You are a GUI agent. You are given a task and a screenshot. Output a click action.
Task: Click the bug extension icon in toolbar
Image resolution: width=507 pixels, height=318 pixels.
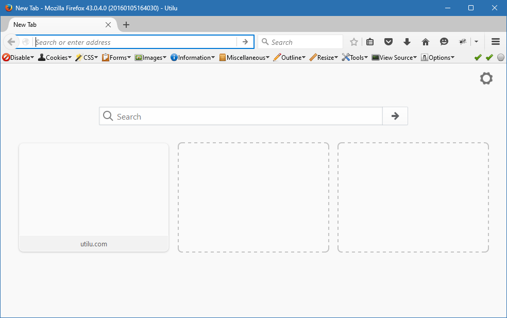point(463,41)
